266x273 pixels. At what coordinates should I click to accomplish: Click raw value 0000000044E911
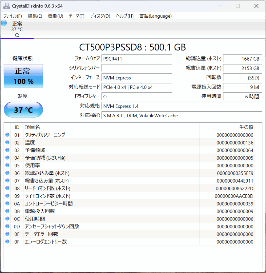point(235,181)
